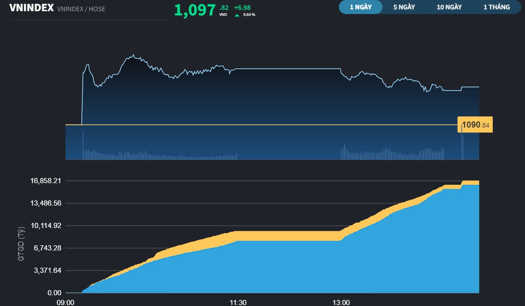Switch to the 1 NGÀY tab
The height and width of the screenshot is (306, 525).
pyautogui.click(x=360, y=7)
